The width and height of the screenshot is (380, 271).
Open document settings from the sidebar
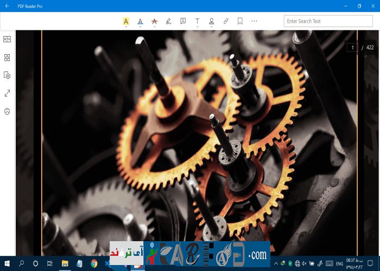7,75
